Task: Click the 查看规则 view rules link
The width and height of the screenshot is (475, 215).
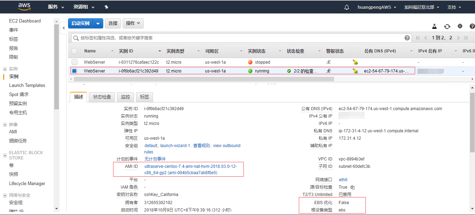Action: (202, 146)
